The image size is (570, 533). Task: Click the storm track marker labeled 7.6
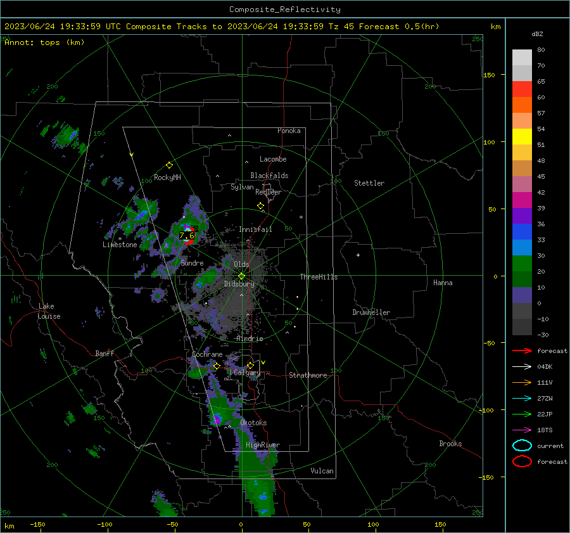click(x=187, y=235)
